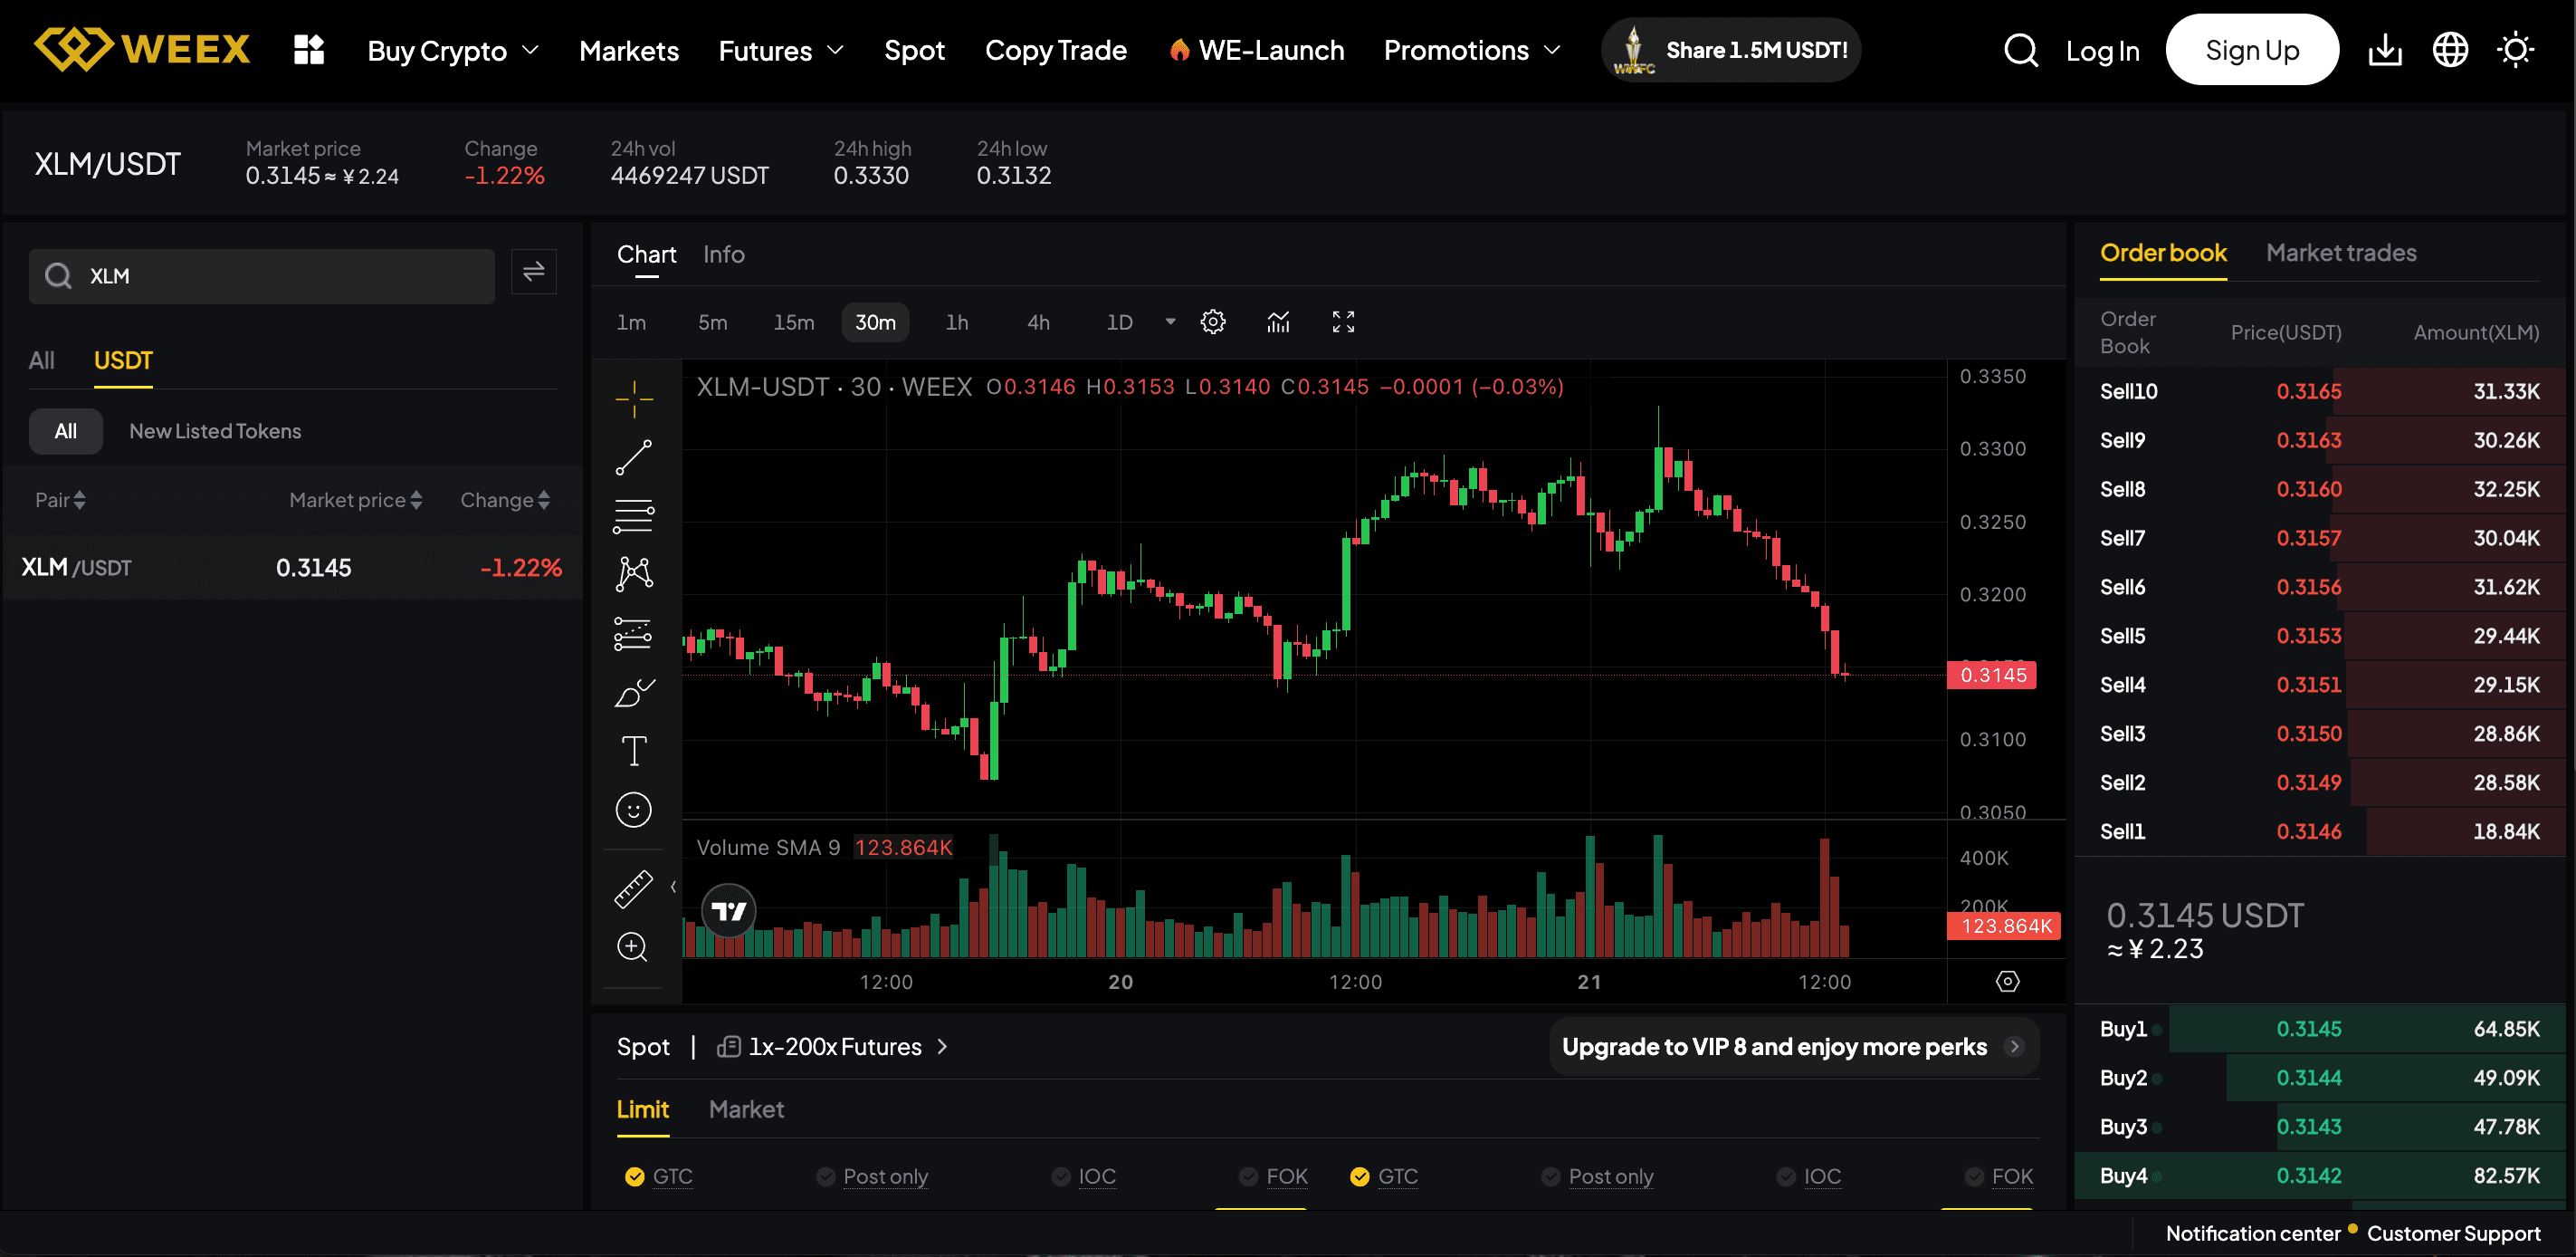The height and width of the screenshot is (1257, 2576).
Task: Switch to the Market trades tab
Action: click(2341, 254)
